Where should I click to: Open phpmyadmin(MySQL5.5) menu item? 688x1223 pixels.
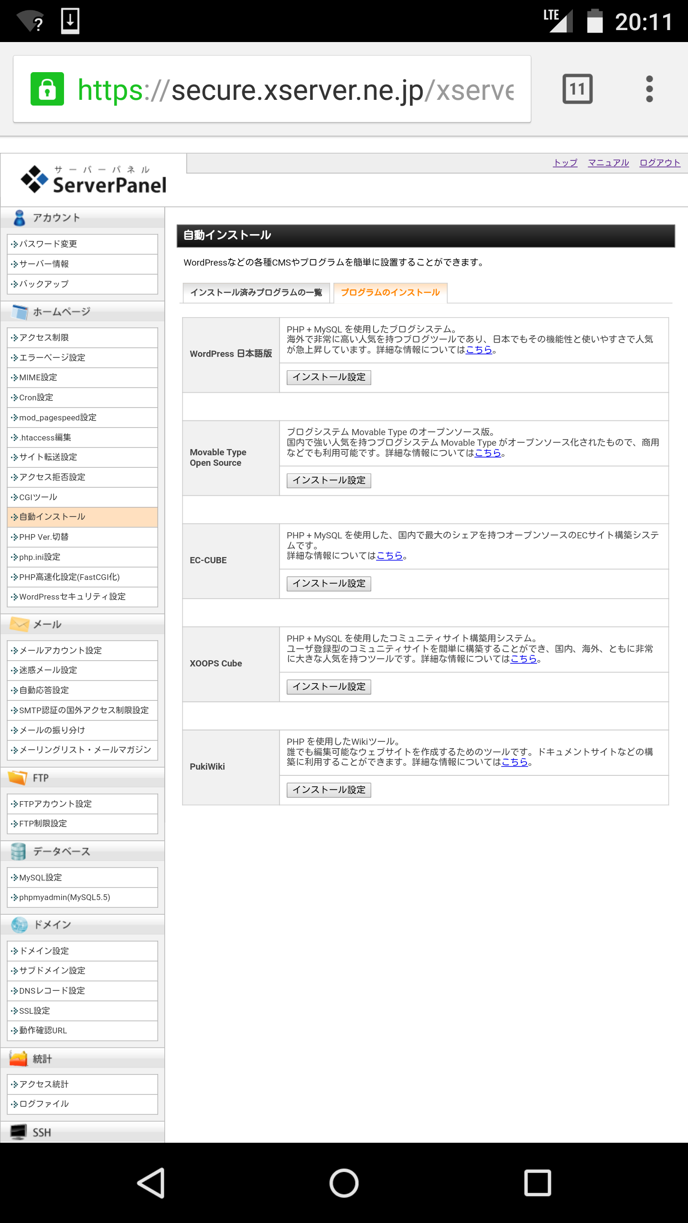point(83,898)
